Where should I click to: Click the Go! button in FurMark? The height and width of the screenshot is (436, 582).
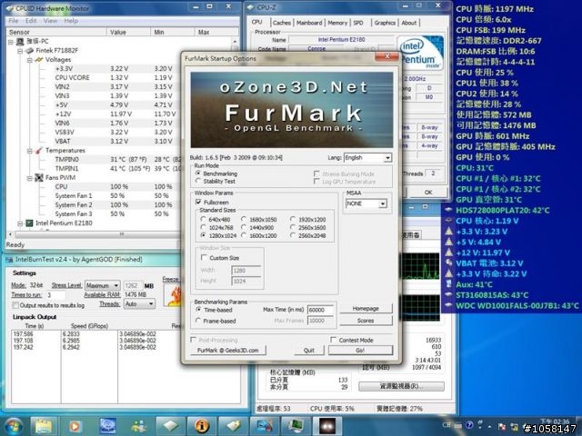[360, 350]
